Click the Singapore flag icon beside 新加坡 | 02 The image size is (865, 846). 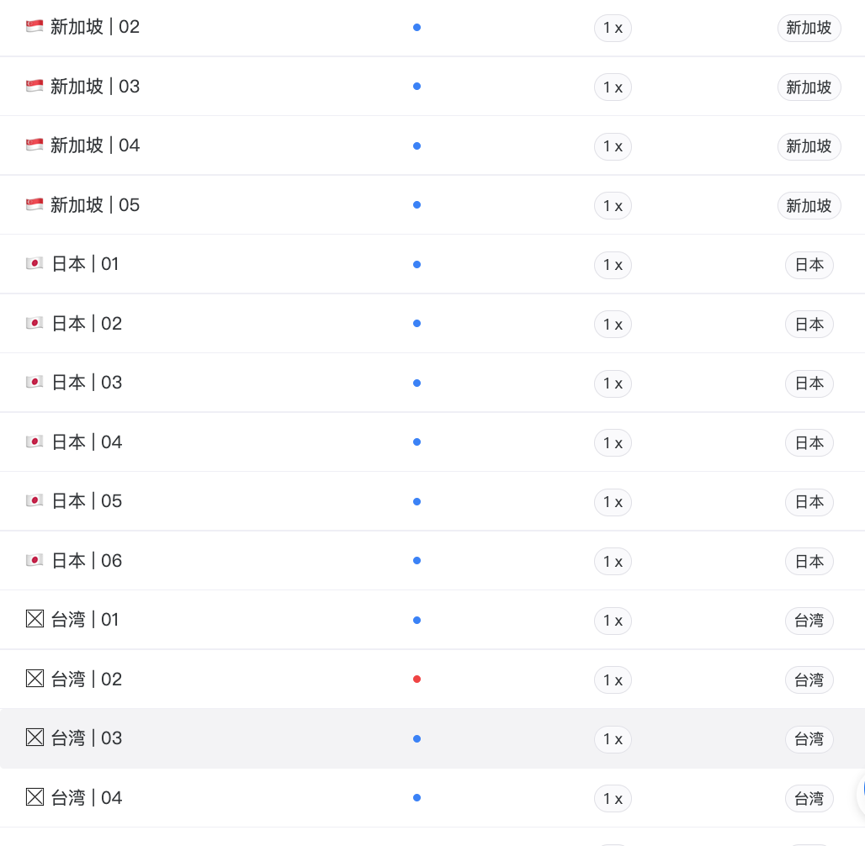click(x=34, y=26)
